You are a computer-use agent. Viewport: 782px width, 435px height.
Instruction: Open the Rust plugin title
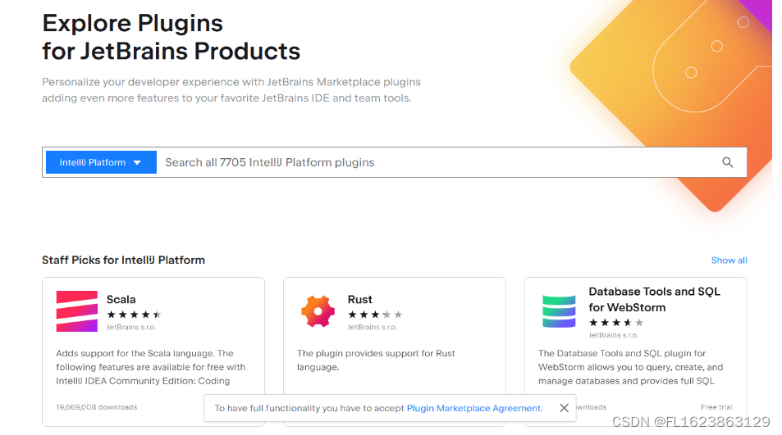360,299
